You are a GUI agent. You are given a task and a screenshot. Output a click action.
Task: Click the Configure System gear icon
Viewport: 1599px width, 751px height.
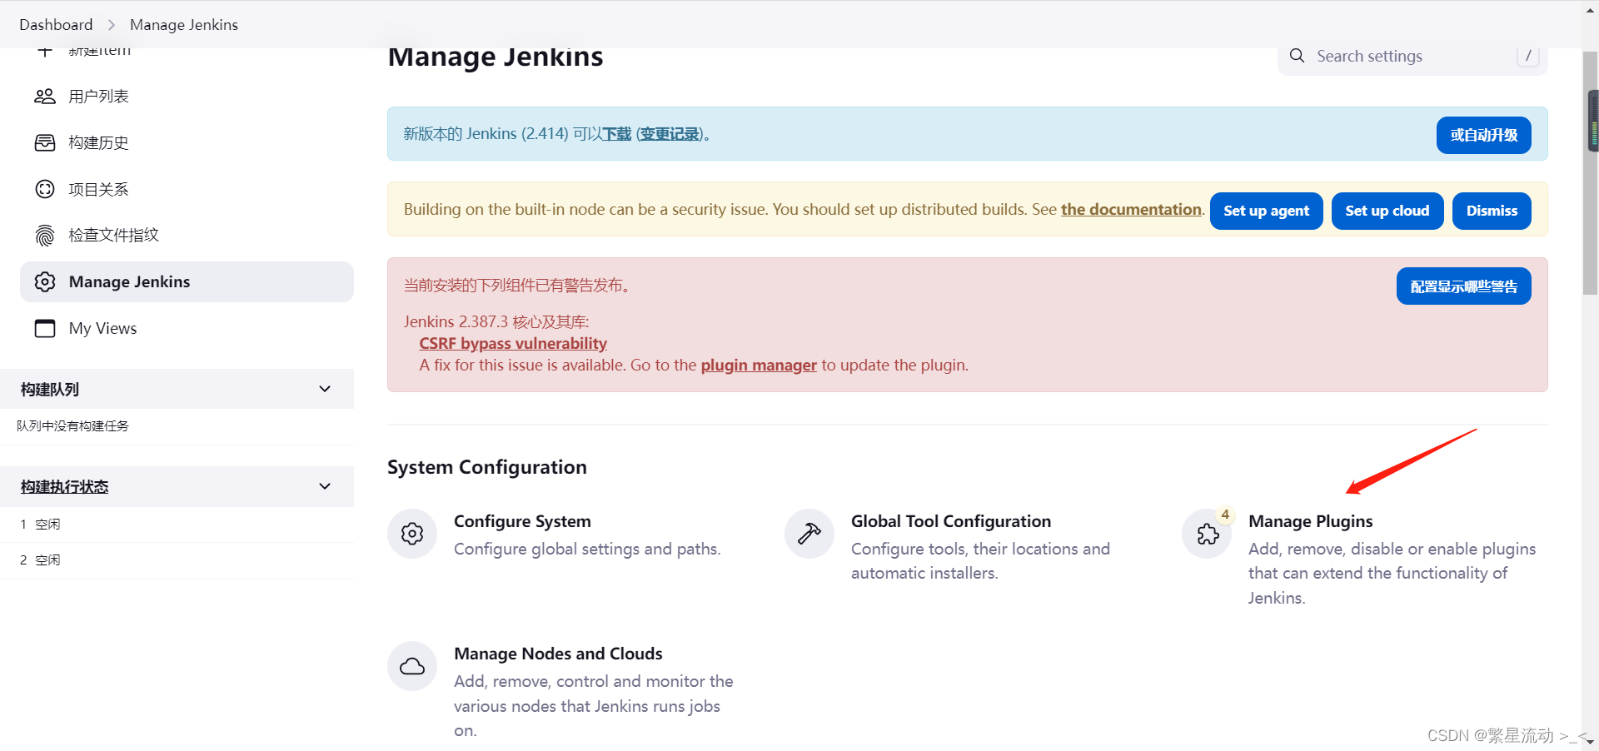click(x=412, y=534)
